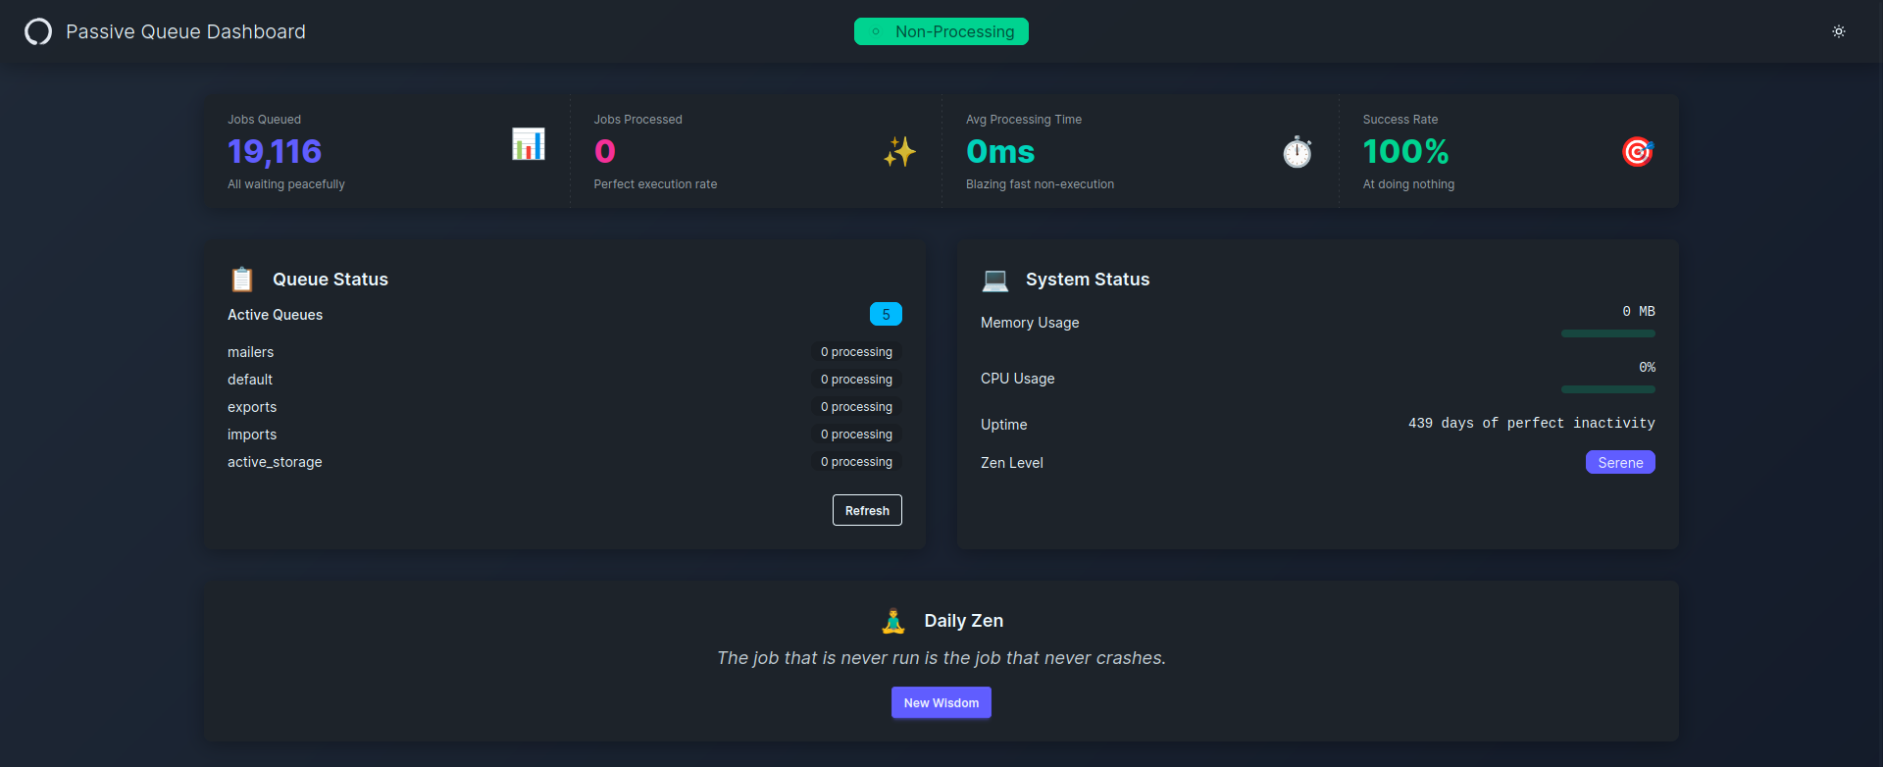1883x767 pixels.
Task: Click the 0ms average processing time value
Action: [x=1000, y=151]
